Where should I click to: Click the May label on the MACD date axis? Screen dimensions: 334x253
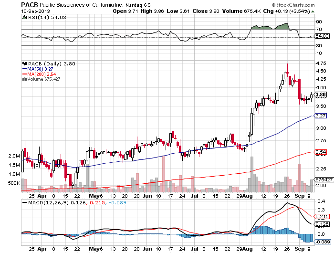[x=94, y=249]
